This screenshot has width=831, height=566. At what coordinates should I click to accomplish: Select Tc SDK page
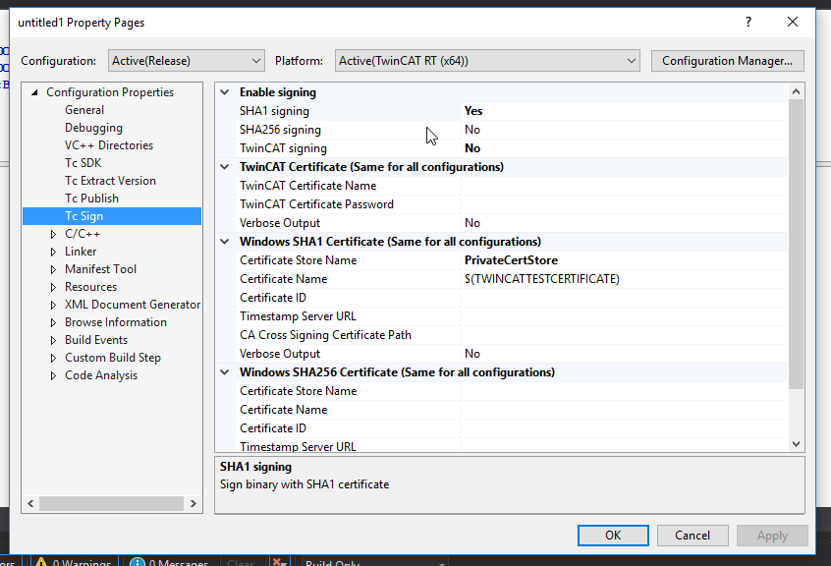[83, 163]
